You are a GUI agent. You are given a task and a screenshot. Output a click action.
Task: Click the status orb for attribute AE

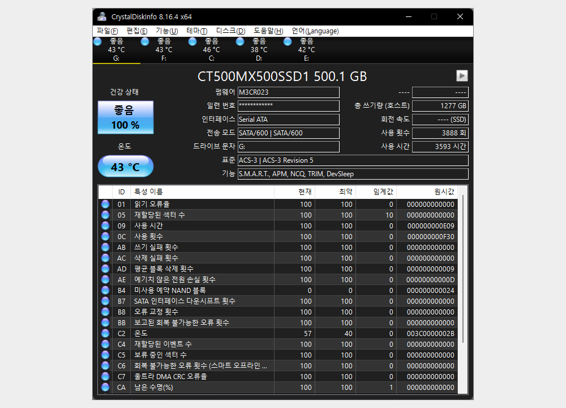point(105,280)
